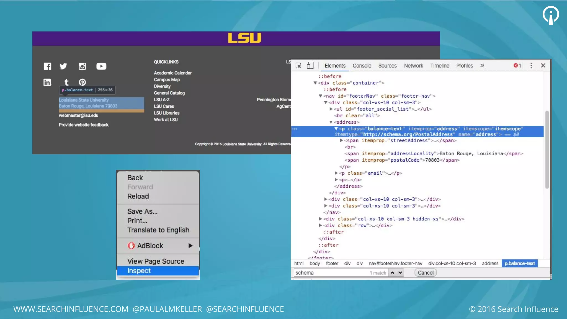Screen dimensions: 567x319
Task: Click the schema search input field
Action: (331, 273)
